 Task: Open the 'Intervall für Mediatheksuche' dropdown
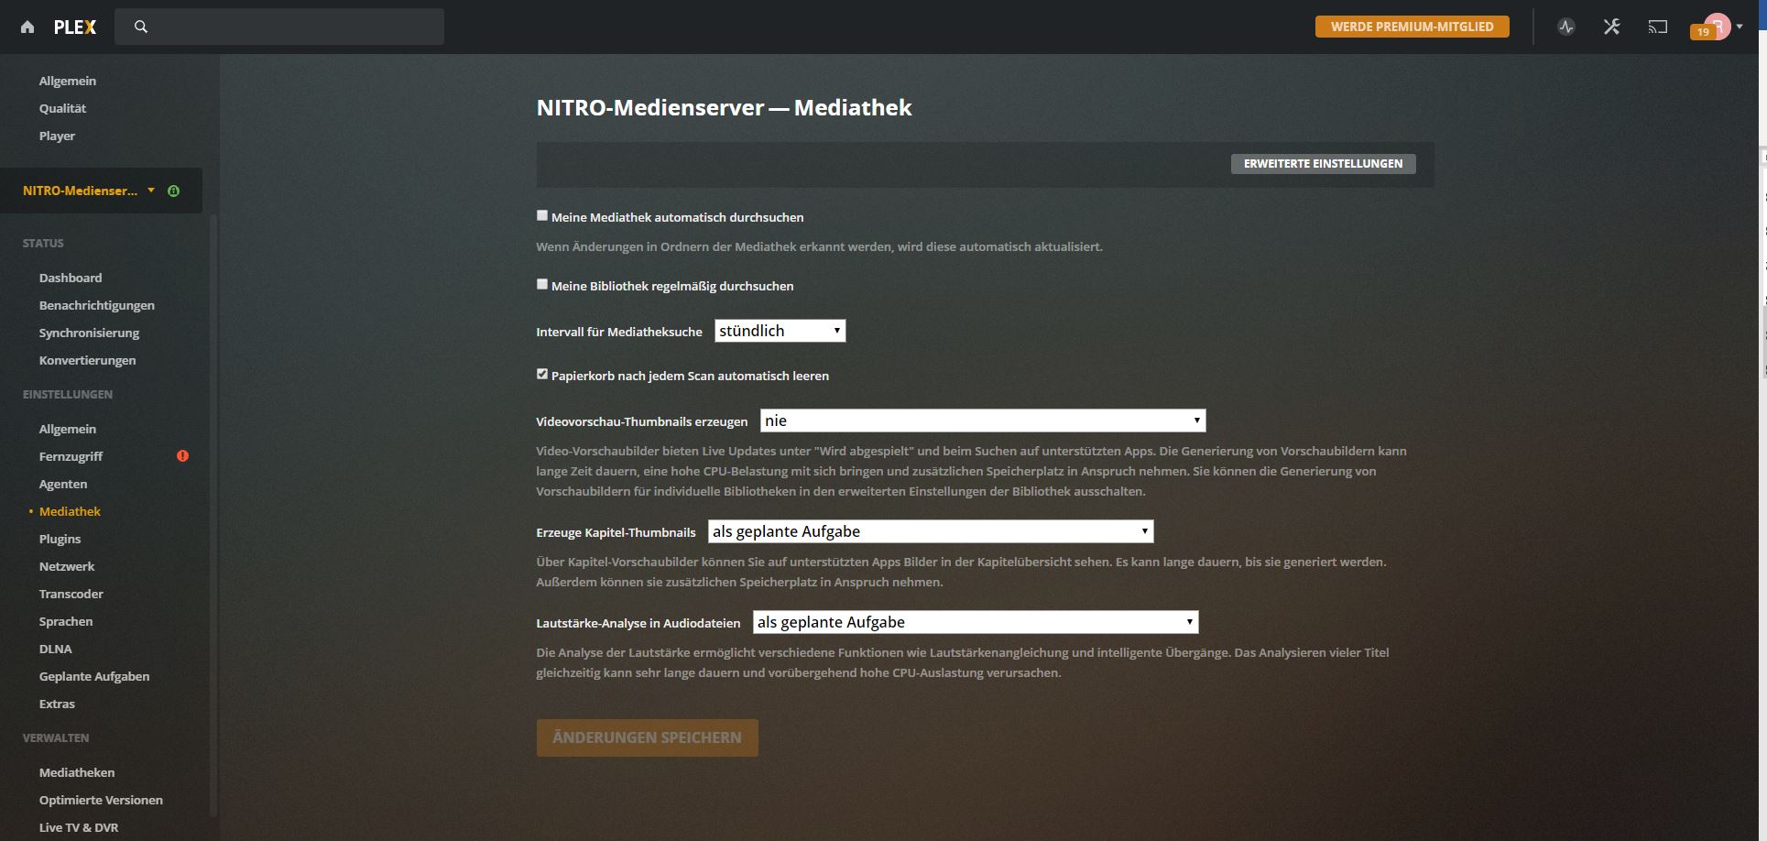(780, 331)
